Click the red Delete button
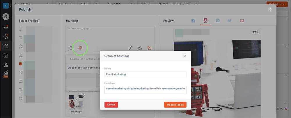The height and width of the screenshot is (118, 291). (x=111, y=105)
